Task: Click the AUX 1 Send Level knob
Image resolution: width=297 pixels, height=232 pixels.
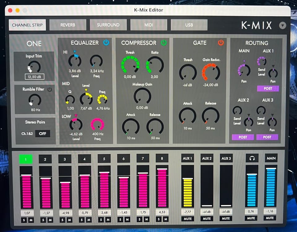Action: (x=262, y=61)
